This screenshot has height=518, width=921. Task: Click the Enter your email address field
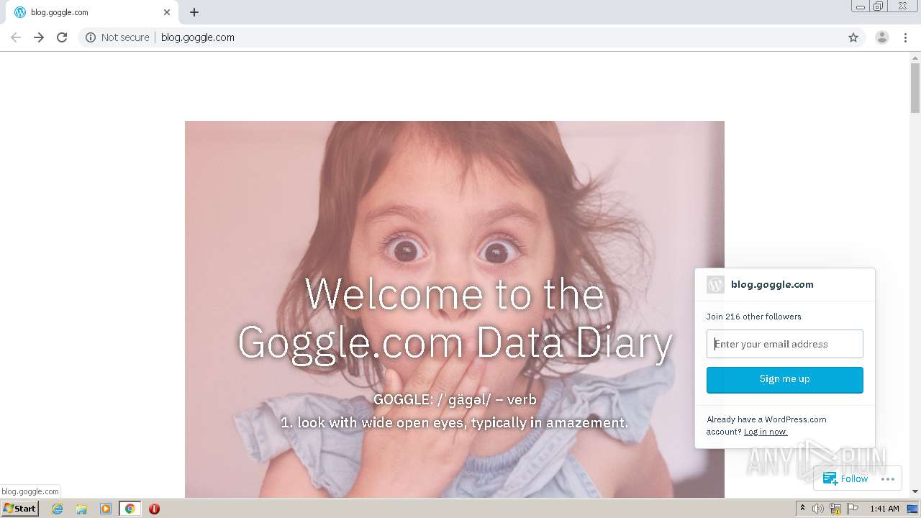coord(784,344)
